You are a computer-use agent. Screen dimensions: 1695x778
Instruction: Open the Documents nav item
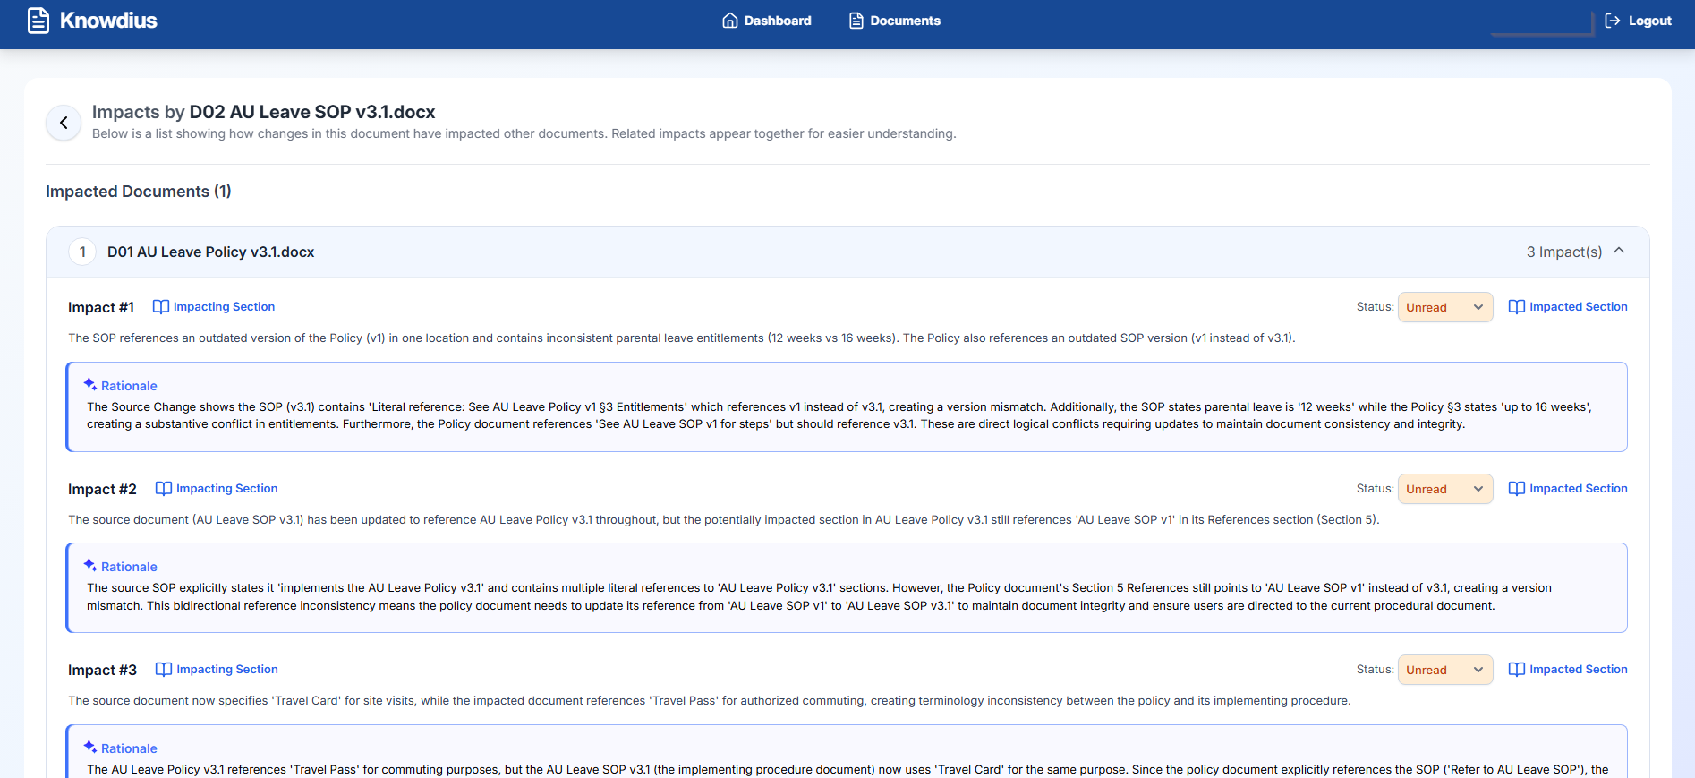pos(895,21)
